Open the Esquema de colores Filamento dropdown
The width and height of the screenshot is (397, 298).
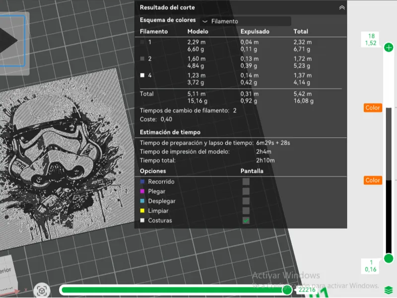tap(245, 21)
